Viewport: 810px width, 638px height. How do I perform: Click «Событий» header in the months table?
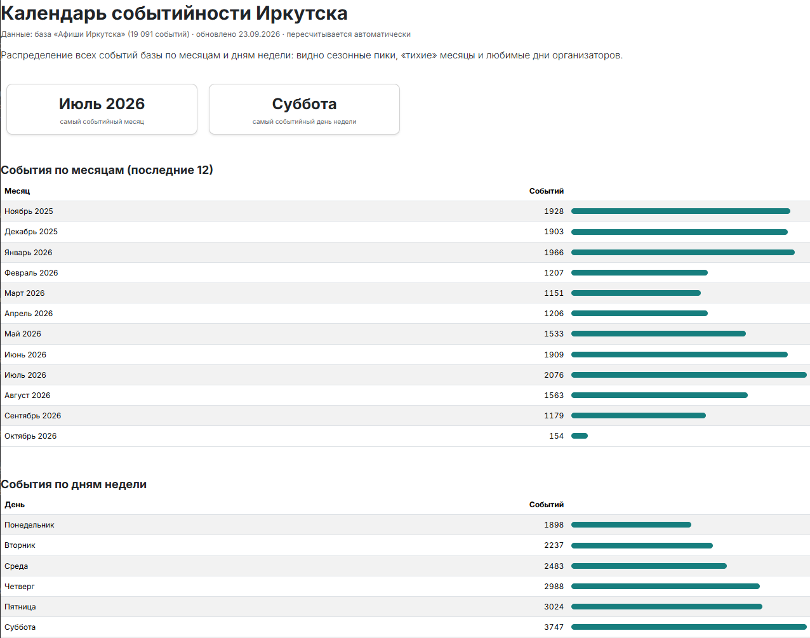point(547,191)
